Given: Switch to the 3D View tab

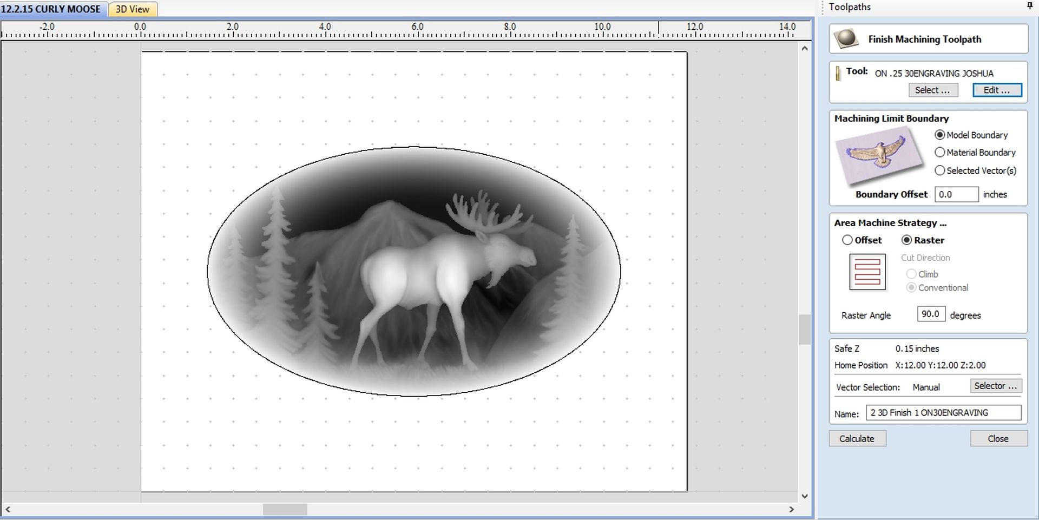Looking at the screenshot, I should 133,9.
